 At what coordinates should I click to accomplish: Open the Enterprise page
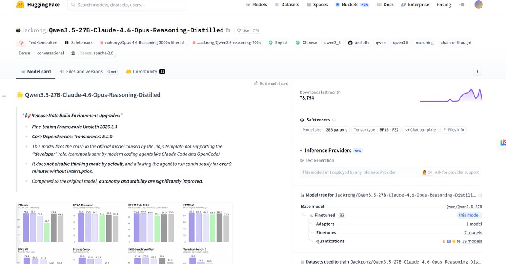(x=415, y=5)
